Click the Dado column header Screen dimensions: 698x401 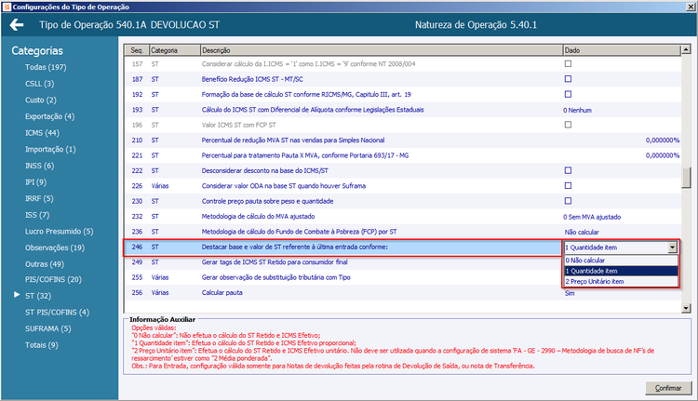click(622, 50)
